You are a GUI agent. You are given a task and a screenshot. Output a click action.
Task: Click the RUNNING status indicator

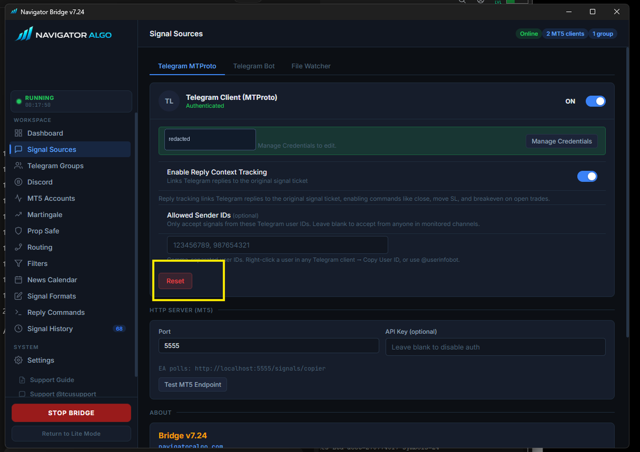(71, 101)
